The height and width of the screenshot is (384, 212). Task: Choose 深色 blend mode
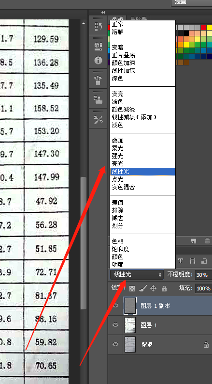(x=143, y=79)
